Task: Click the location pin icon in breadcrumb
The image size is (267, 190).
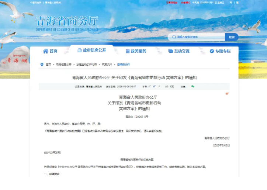Action: pos(42,64)
